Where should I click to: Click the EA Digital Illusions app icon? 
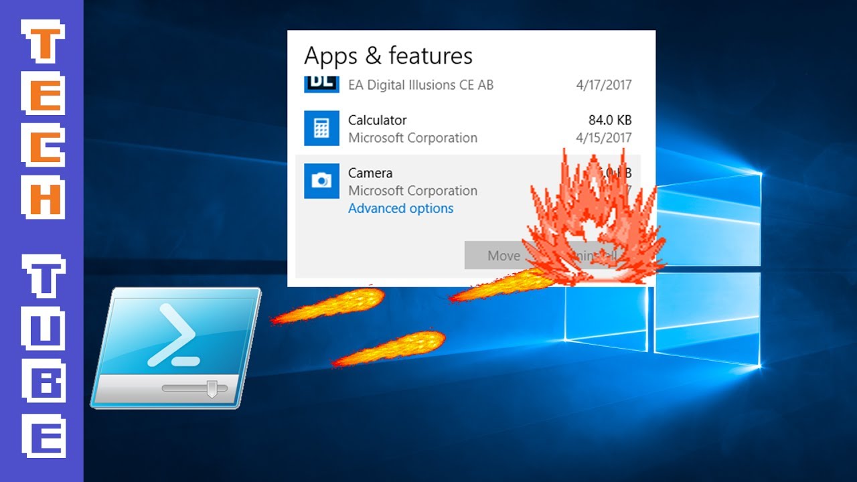pyautogui.click(x=321, y=84)
